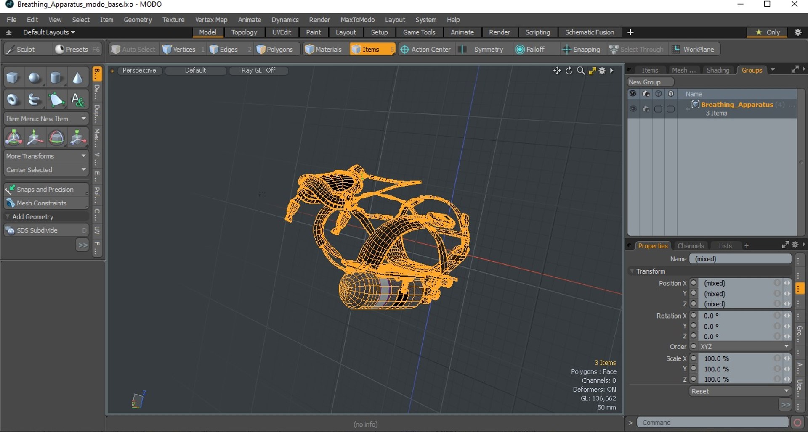The image size is (808, 432).
Task: Click the viewport zoom magnifier icon
Action: pyautogui.click(x=581, y=71)
